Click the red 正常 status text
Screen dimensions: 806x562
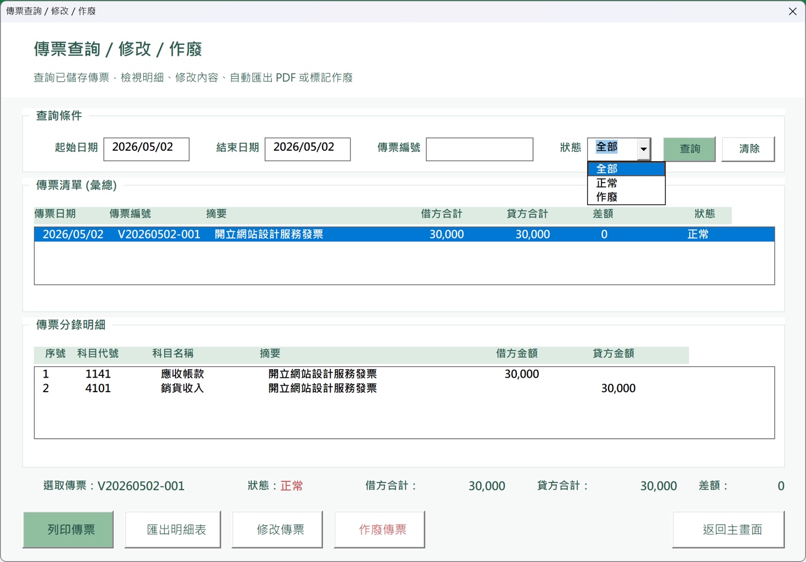pos(292,485)
